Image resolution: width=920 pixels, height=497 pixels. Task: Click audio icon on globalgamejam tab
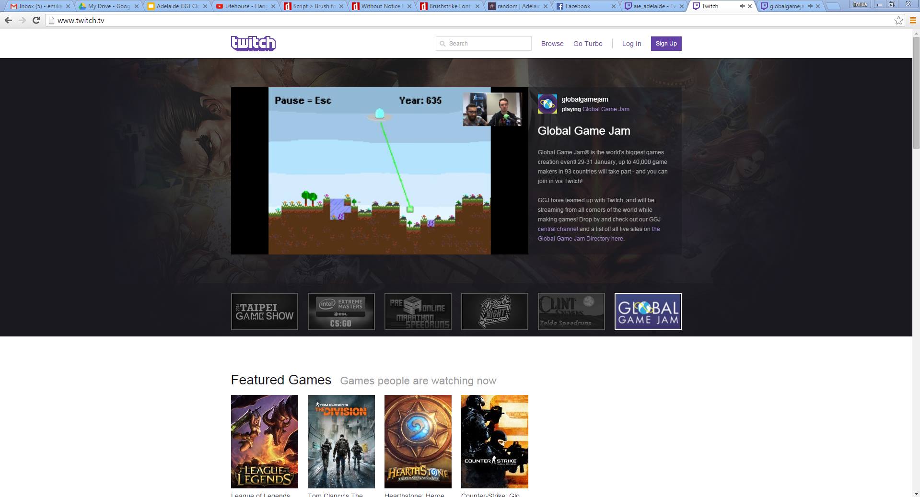[x=810, y=6]
